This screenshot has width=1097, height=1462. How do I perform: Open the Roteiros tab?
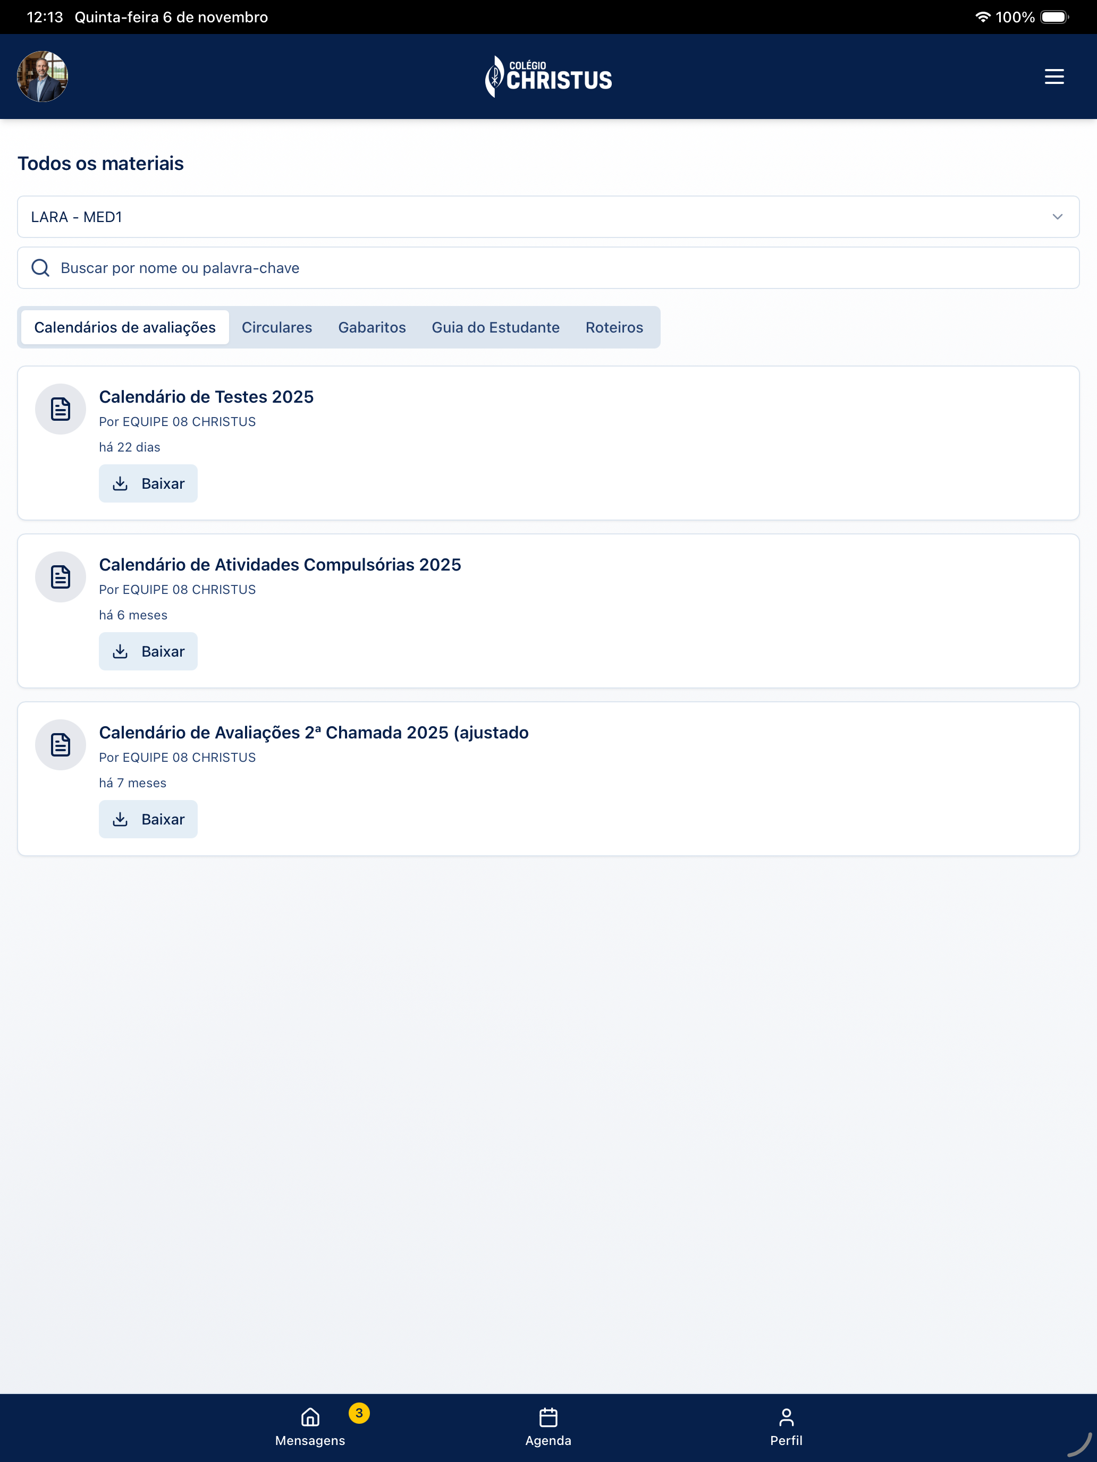click(614, 327)
